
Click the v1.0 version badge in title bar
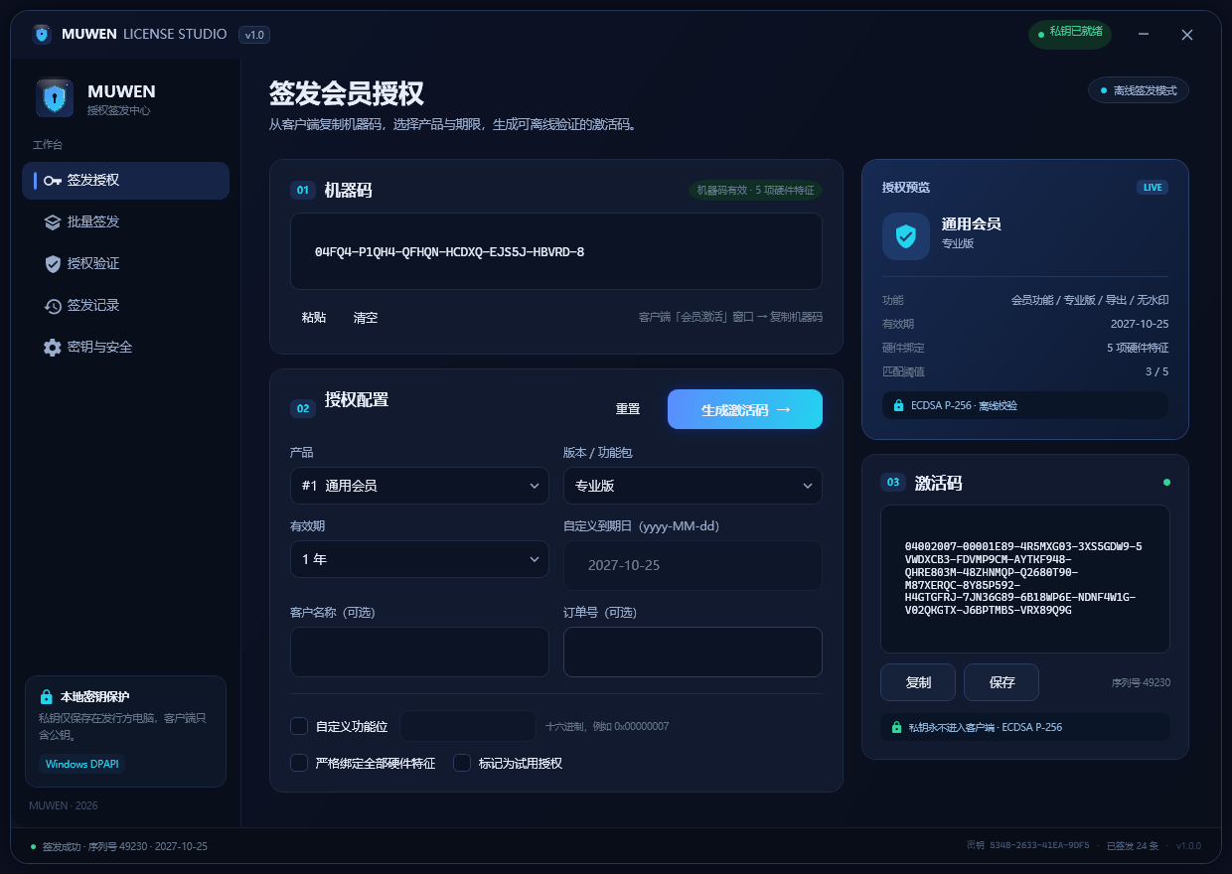[254, 35]
